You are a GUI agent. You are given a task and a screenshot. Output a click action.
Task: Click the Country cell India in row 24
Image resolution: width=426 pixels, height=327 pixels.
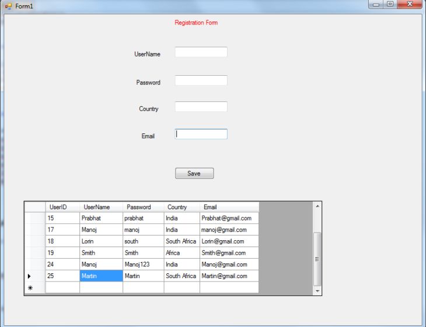click(x=182, y=264)
